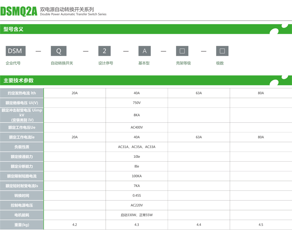This screenshot has width=292, height=232.
Task: Select the 极数 label
Action: pyautogui.click(x=220, y=63)
